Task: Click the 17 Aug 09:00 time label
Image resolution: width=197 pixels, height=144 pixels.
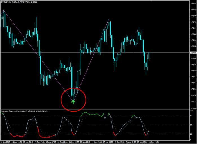Action: click(108, 142)
